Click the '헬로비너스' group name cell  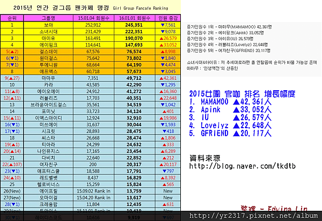(x=48, y=185)
